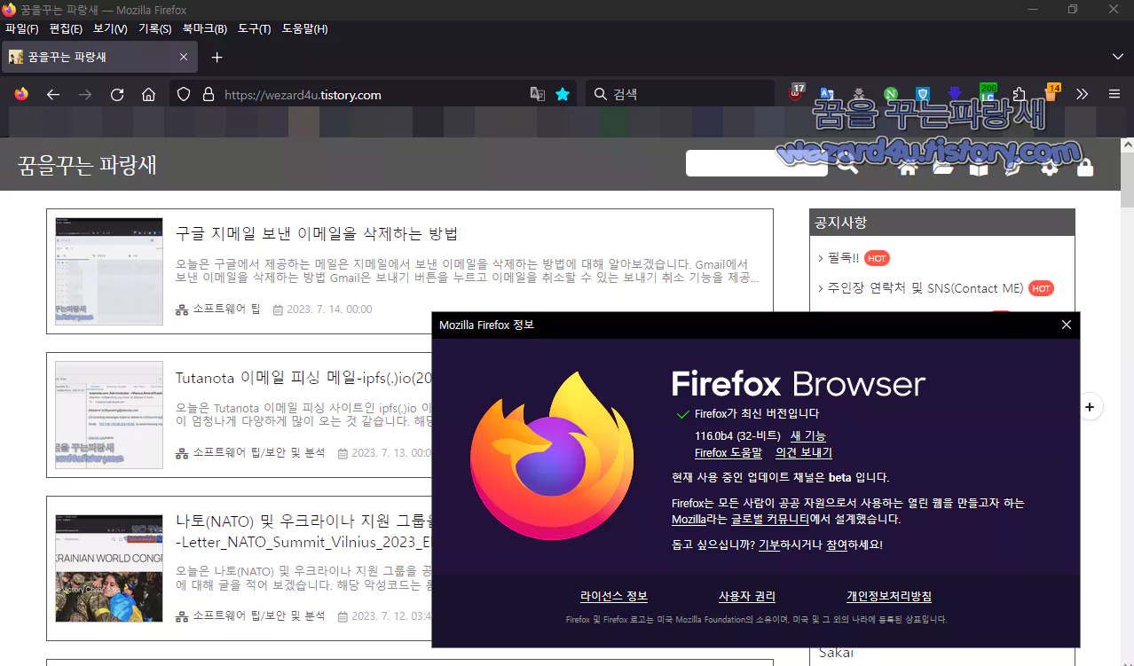Open 라이선스 정보 in about dialog
The width and height of the screenshot is (1134, 666).
[613, 597]
